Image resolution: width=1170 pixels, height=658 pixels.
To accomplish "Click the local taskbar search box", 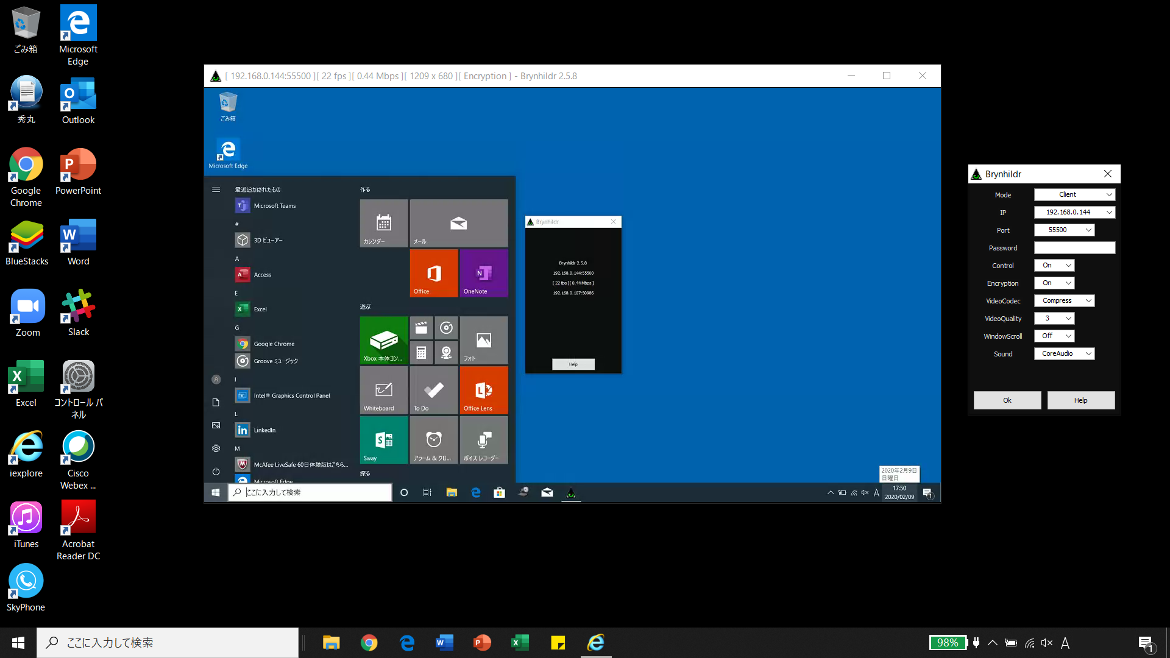I will point(168,643).
